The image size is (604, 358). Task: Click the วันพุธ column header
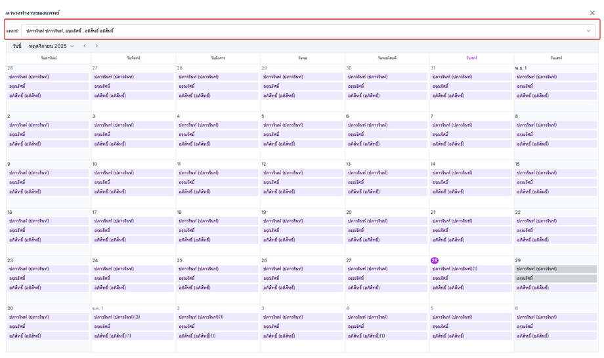pyautogui.click(x=303, y=58)
